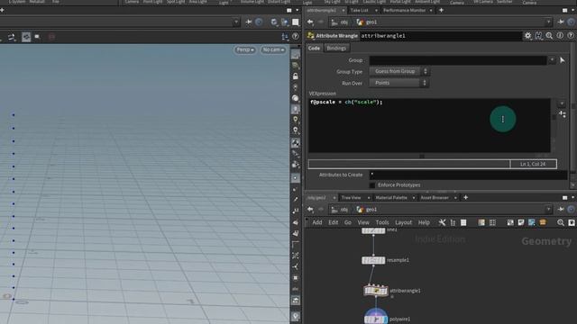
Task: Expand the parameter pane path dropdown
Action: click(x=548, y=22)
